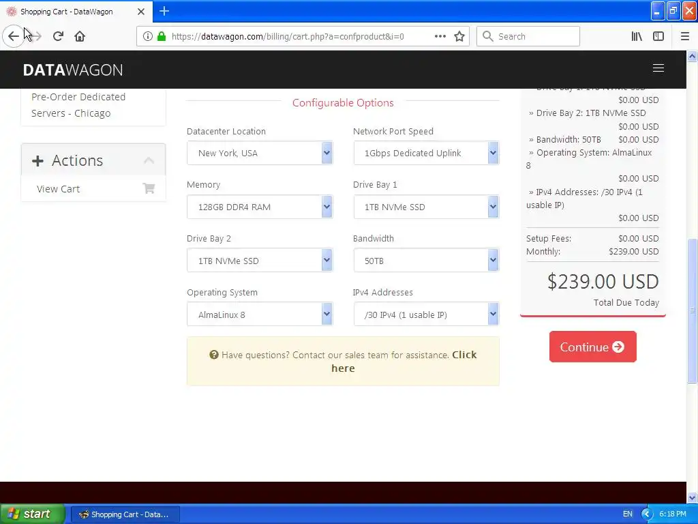Click the Configurable Options heading
The width and height of the screenshot is (698, 524).
(343, 102)
